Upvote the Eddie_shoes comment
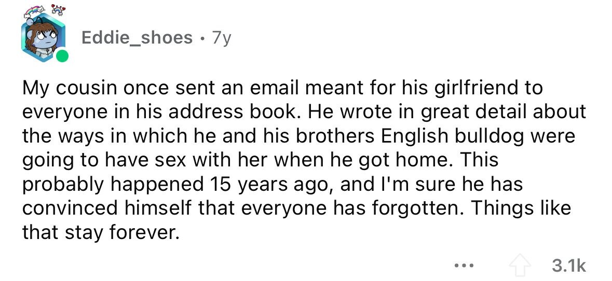This screenshot has height=281, width=612. point(521,266)
